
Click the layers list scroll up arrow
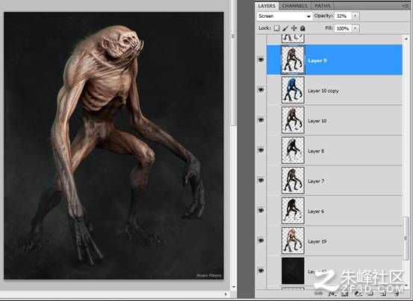[x=406, y=39]
